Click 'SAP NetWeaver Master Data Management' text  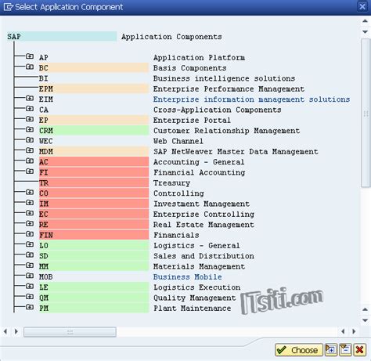(236, 151)
